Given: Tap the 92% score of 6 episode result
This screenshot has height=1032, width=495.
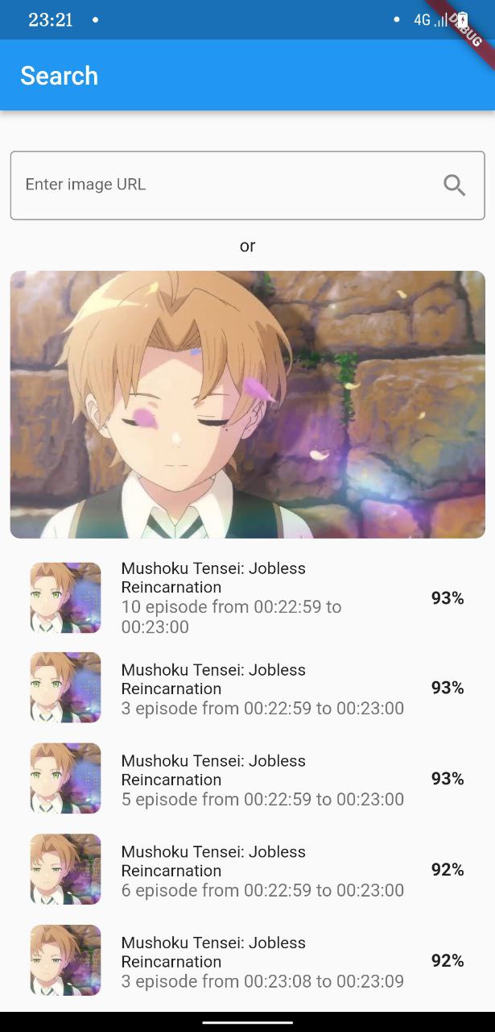Looking at the screenshot, I should 448,870.
